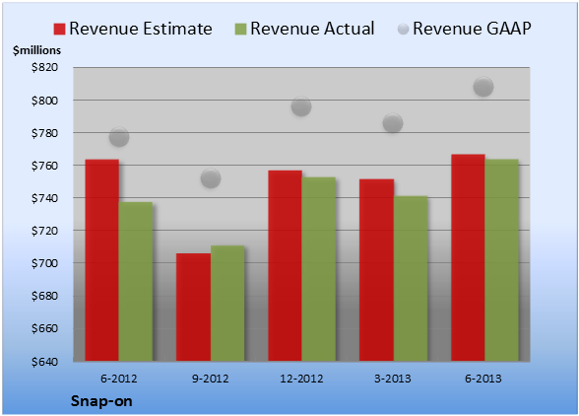The width and height of the screenshot is (579, 416).
Task: Click the '3-2013' quarter label
Action: tap(393, 379)
